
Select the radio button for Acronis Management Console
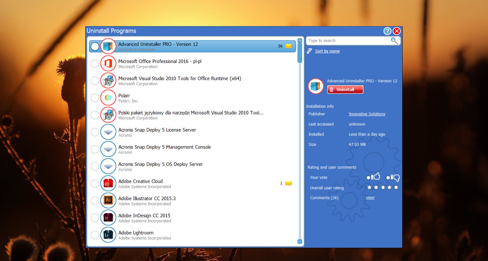95,149
